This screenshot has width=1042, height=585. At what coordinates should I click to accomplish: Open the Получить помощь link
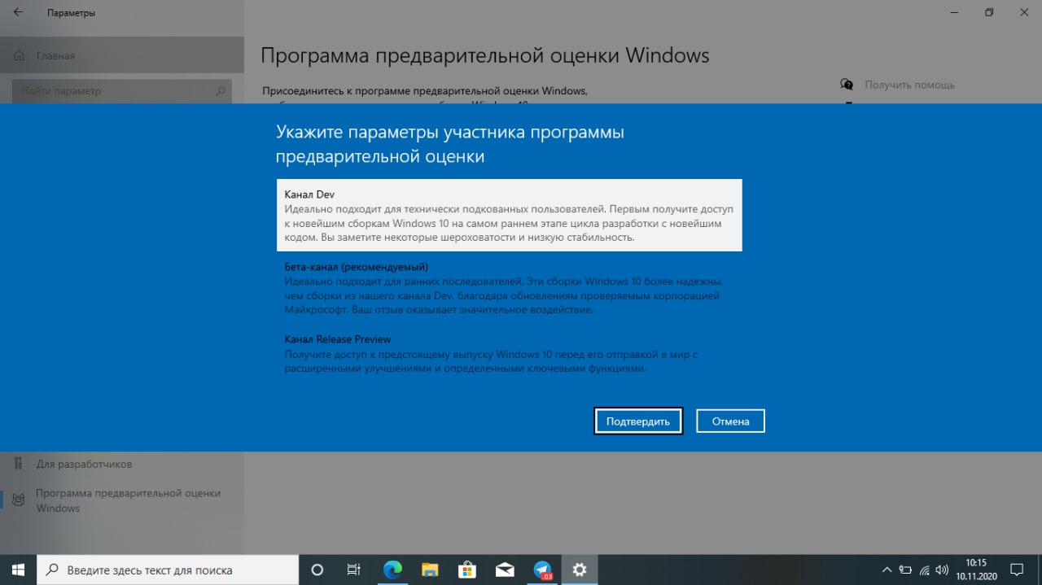pos(909,85)
